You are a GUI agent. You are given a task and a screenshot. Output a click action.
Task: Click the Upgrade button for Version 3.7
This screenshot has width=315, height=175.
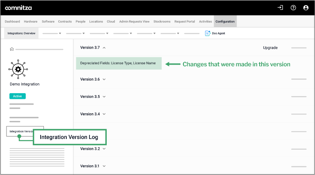click(x=270, y=48)
